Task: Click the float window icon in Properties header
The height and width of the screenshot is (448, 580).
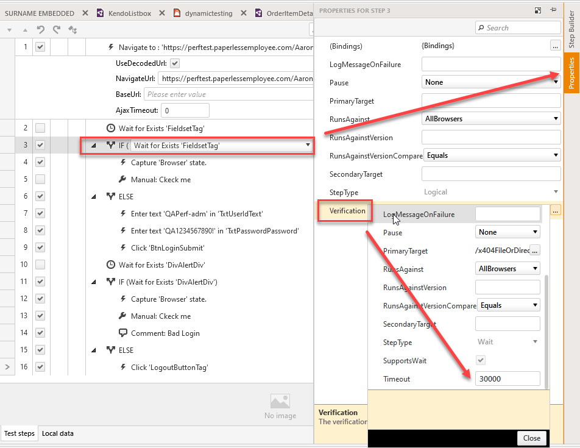Action: click(538, 10)
